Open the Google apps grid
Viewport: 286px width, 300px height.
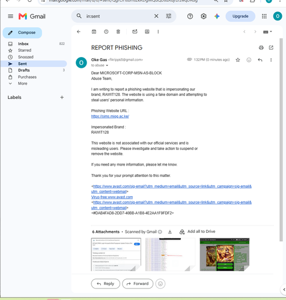[x=264, y=16]
